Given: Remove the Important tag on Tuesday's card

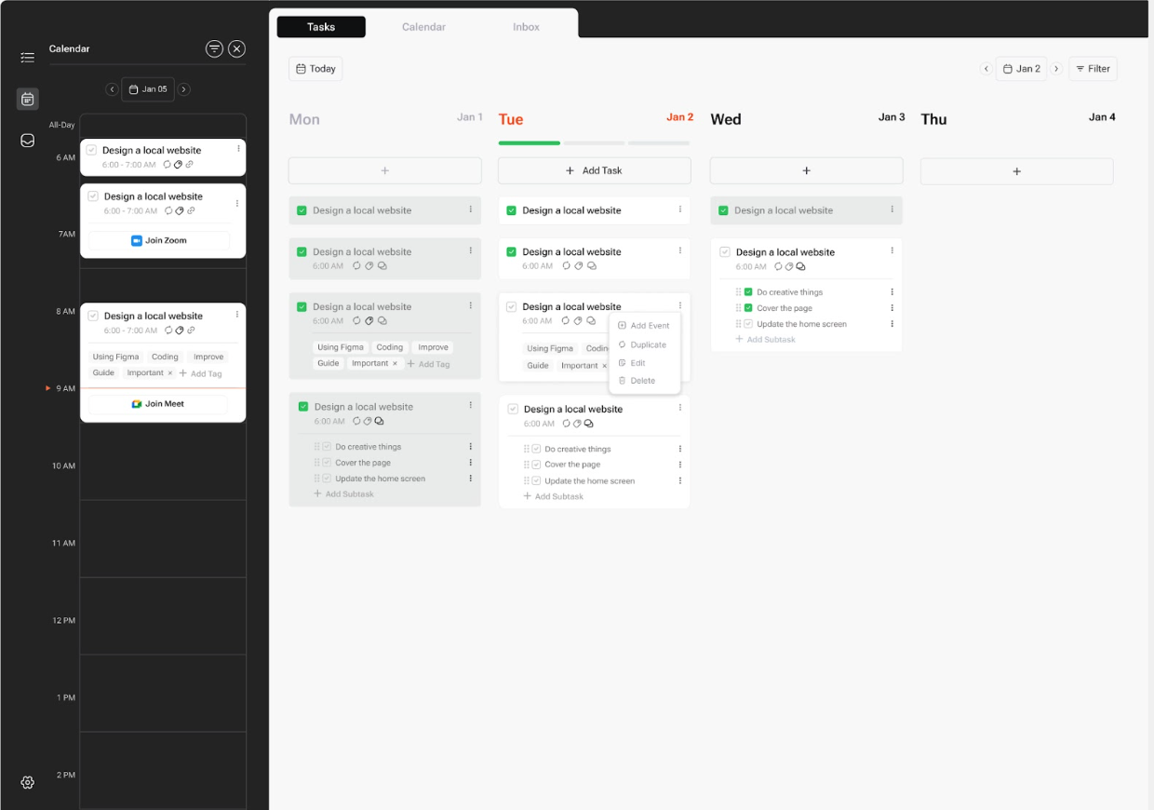Looking at the screenshot, I should tap(604, 366).
